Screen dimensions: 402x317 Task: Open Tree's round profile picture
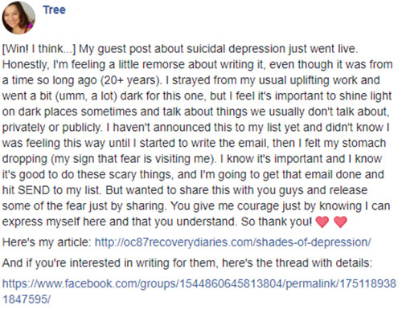18,18
